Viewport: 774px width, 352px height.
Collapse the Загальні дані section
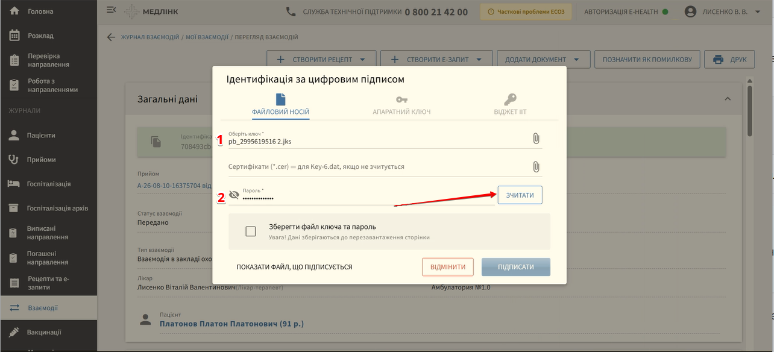(728, 99)
